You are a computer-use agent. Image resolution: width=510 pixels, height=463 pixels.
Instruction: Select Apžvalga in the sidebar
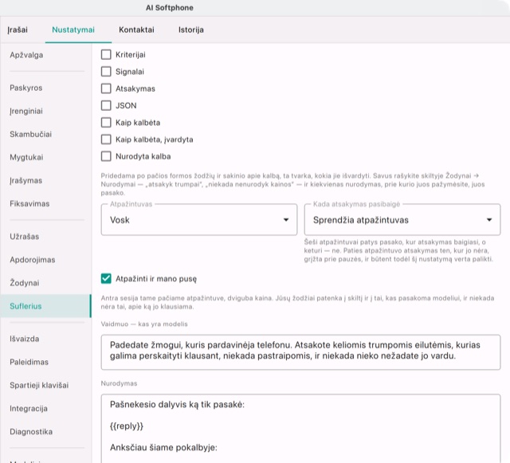pos(45,55)
